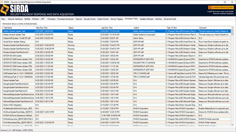Select the GoogleUpdateTaskMachineUA row
236x132 pixels.
pyautogui.click(x=117, y=91)
